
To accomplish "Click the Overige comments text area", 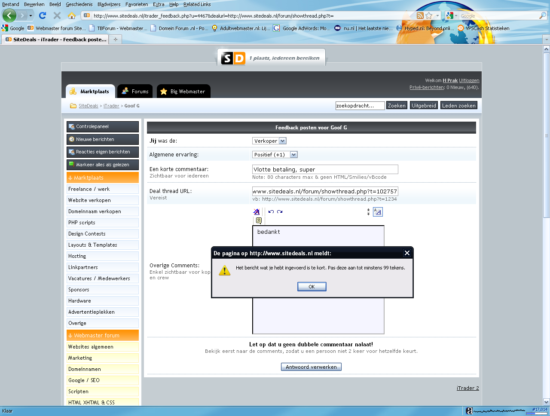I will (x=318, y=279).
